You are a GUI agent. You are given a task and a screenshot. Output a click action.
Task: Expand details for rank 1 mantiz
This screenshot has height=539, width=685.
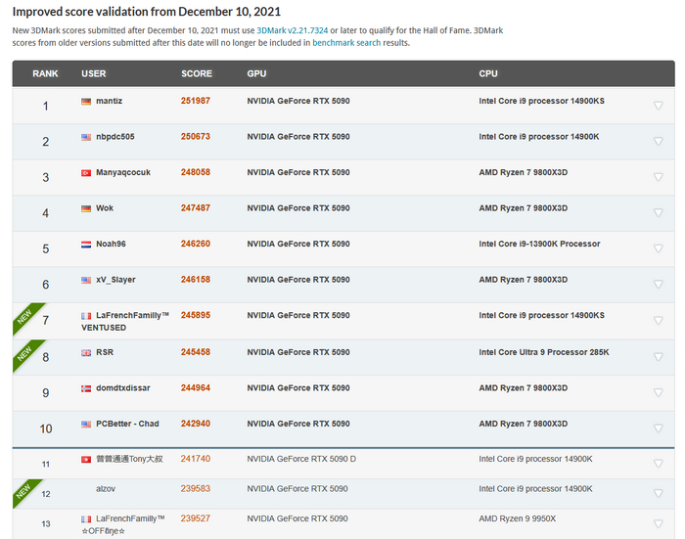coord(658,106)
